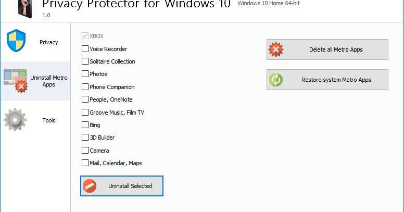Tick the Photos checkbox

click(85, 74)
